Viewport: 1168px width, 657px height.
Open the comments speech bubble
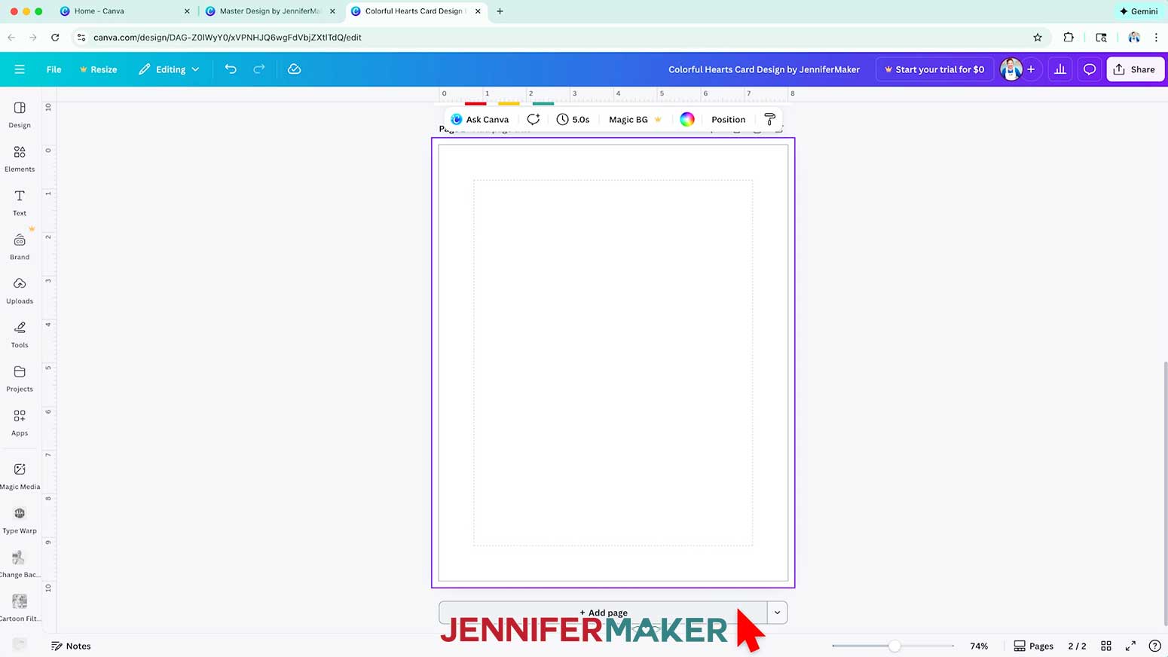(x=1090, y=69)
